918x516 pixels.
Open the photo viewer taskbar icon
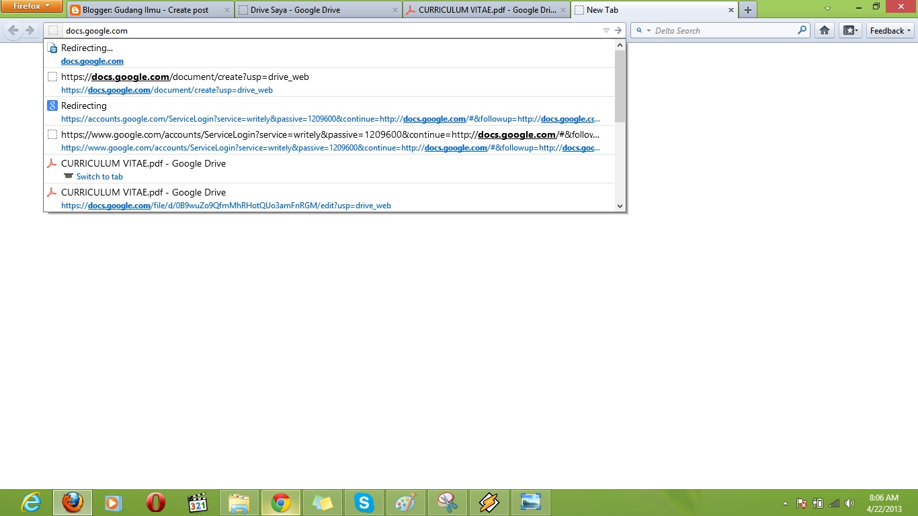pyautogui.click(x=530, y=503)
